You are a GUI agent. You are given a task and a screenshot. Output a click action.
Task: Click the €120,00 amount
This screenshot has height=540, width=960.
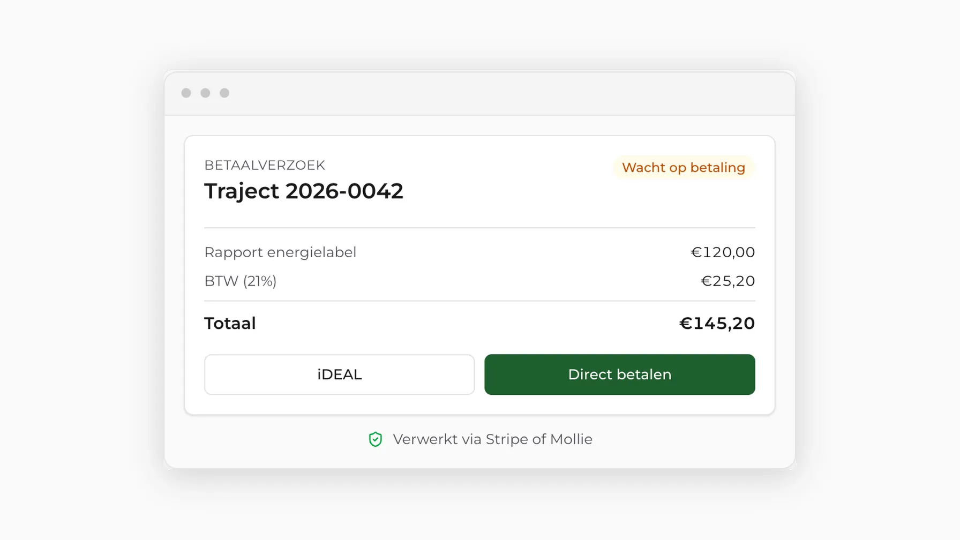(x=723, y=252)
